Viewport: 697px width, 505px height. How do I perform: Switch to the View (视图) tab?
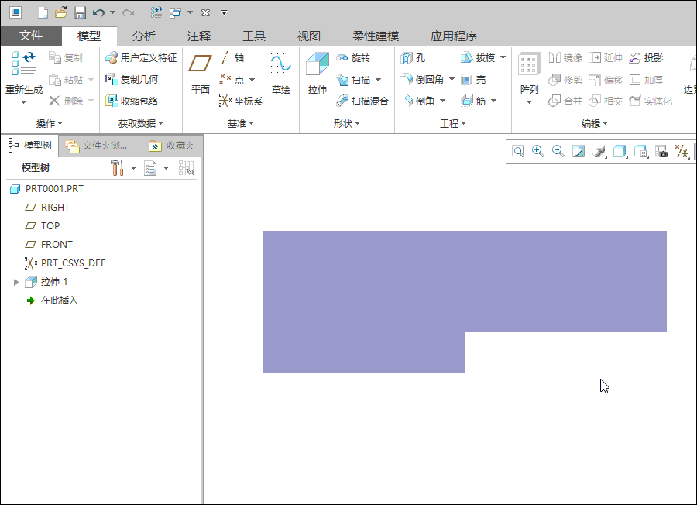[x=308, y=36]
